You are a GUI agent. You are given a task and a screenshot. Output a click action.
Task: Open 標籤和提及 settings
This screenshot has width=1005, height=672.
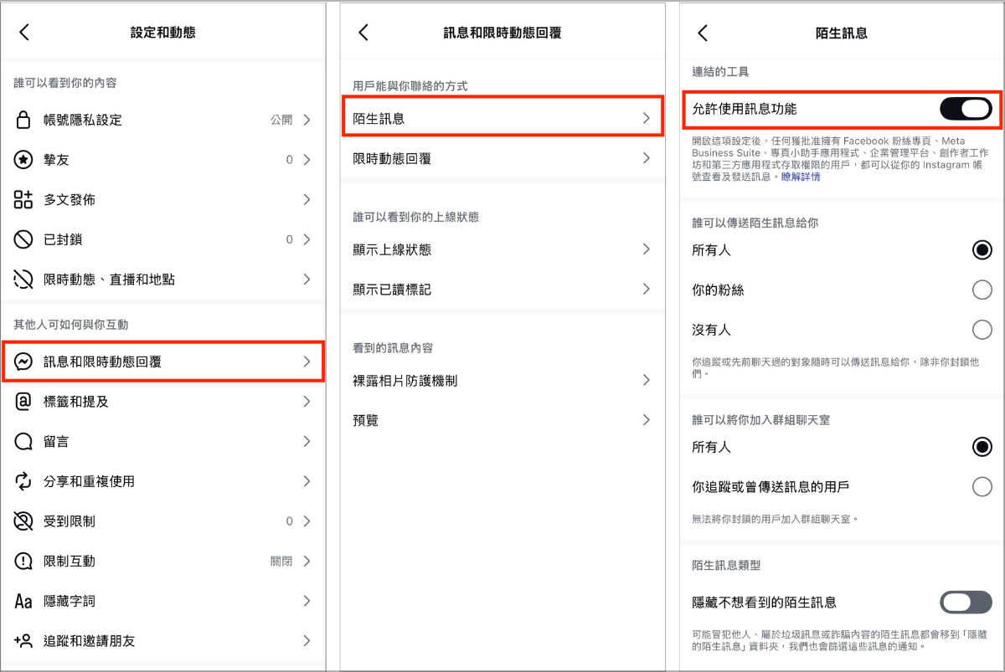pos(163,402)
